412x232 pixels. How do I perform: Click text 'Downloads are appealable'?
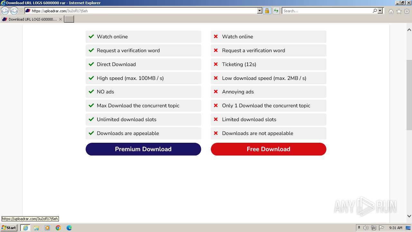click(x=128, y=133)
